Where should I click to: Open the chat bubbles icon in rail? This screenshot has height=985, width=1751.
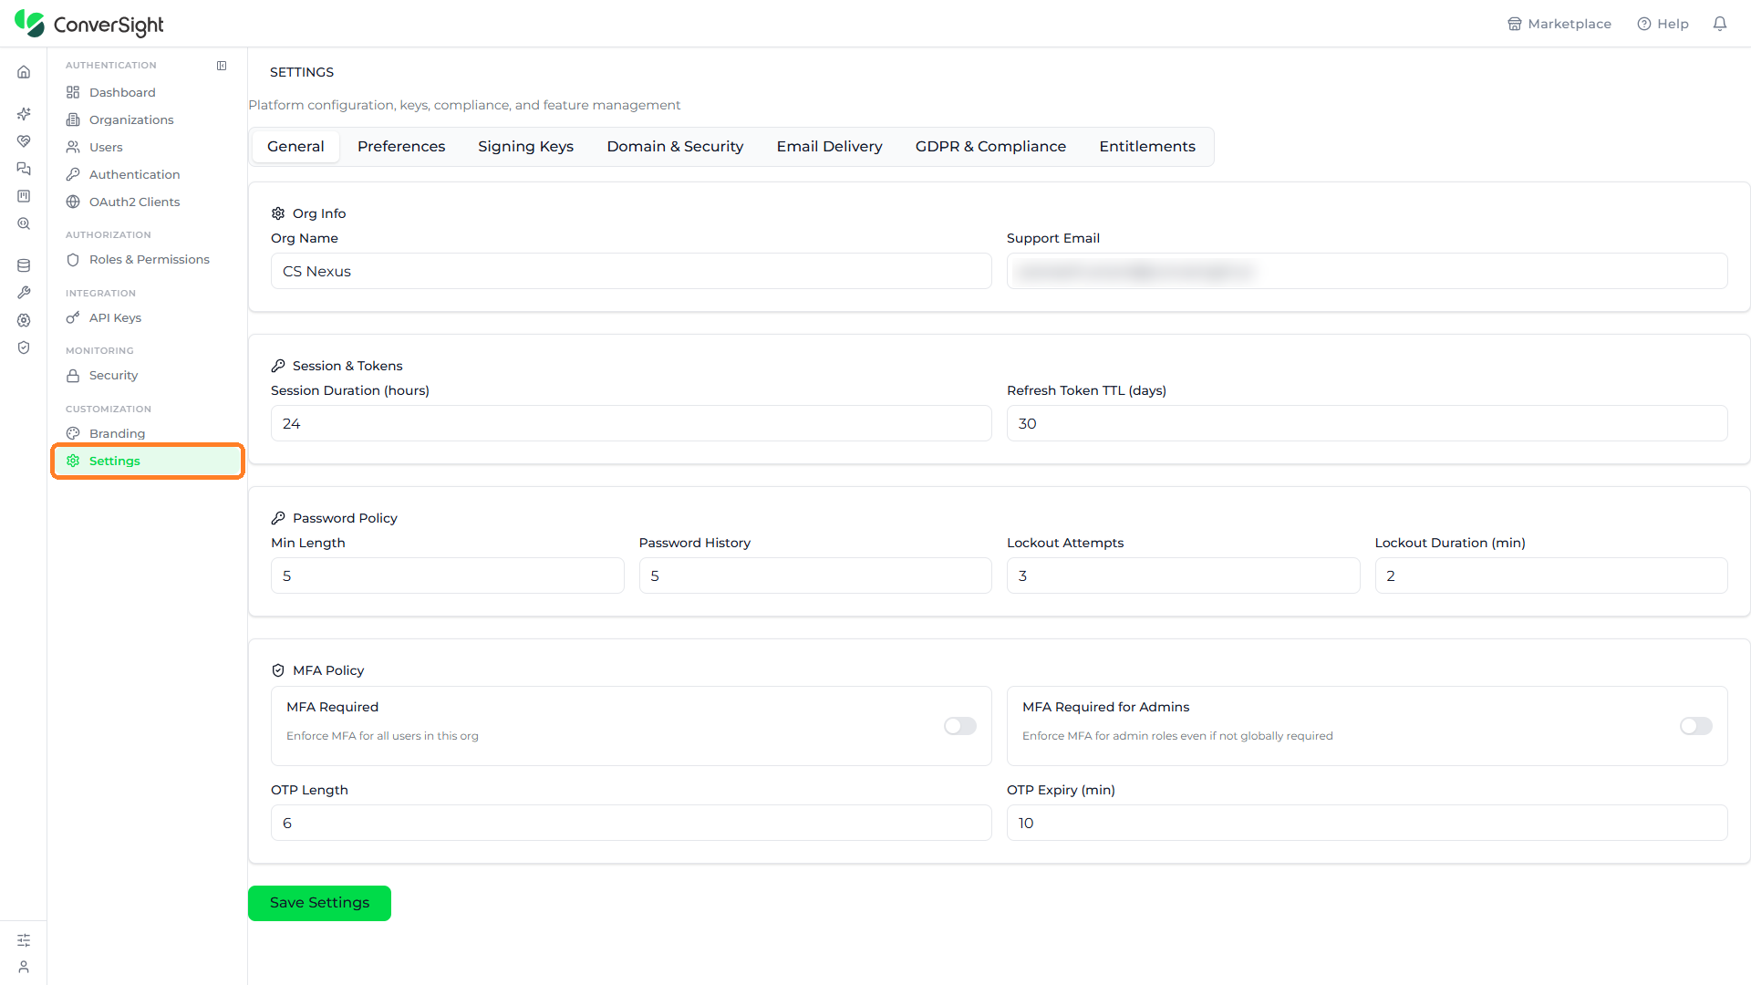tap(24, 169)
